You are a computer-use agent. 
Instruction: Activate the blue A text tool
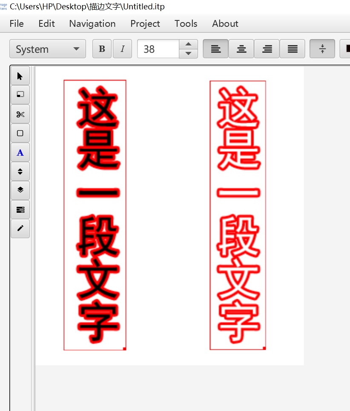point(20,153)
